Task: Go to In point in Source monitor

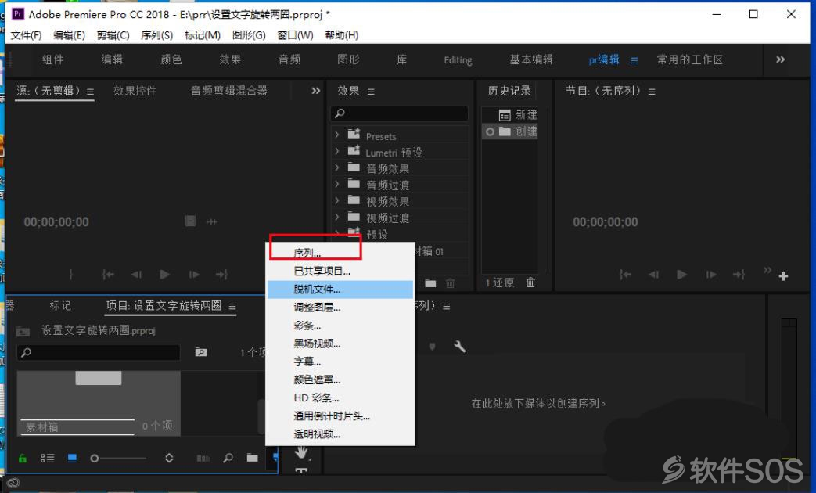Action: click(x=108, y=275)
